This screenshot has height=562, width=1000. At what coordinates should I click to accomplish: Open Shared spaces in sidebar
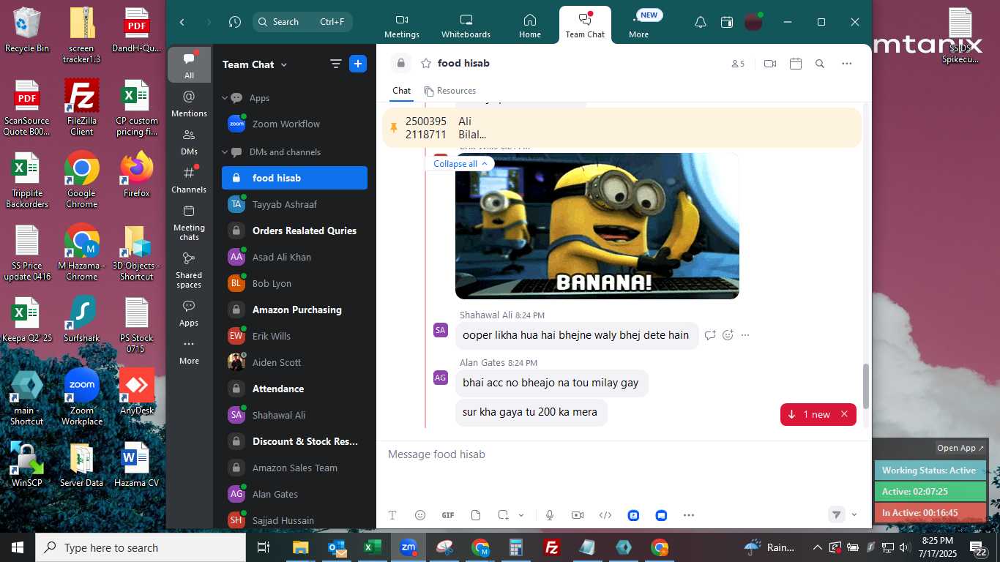[x=189, y=270]
